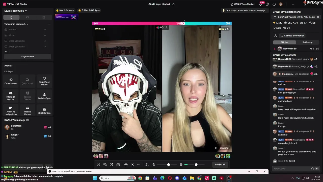Open the music media icon in toolbar
The height and width of the screenshot is (182, 323).
[105, 165]
